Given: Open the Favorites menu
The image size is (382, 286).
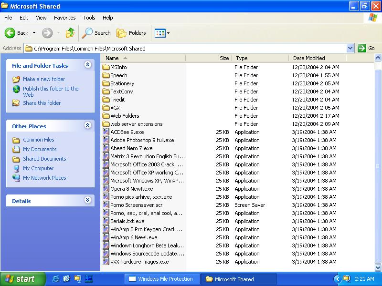Looking at the screenshot, I should pyautogui.click(x=65, y=18).
